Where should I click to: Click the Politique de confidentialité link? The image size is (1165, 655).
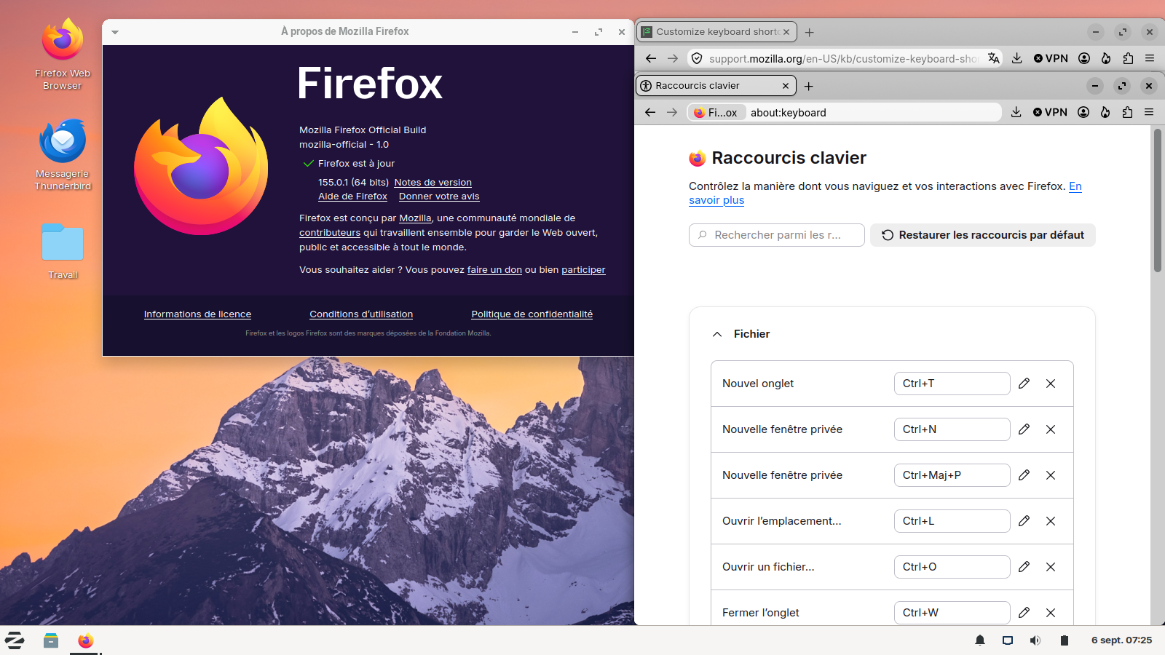532,314
